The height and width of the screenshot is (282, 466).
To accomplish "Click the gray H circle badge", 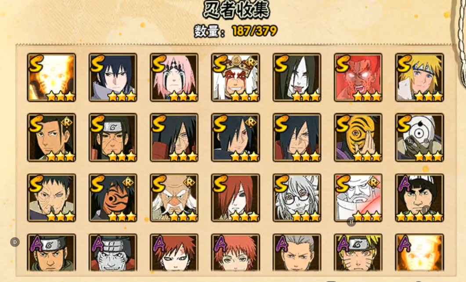I will 351,222.
